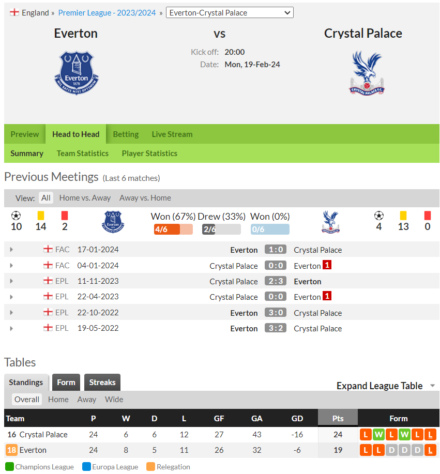The height and width of the screenshot is (474, 440).
Task: Click the Crystal Palace red card icon
Action: pyautogui.click(x=427, y=216)
